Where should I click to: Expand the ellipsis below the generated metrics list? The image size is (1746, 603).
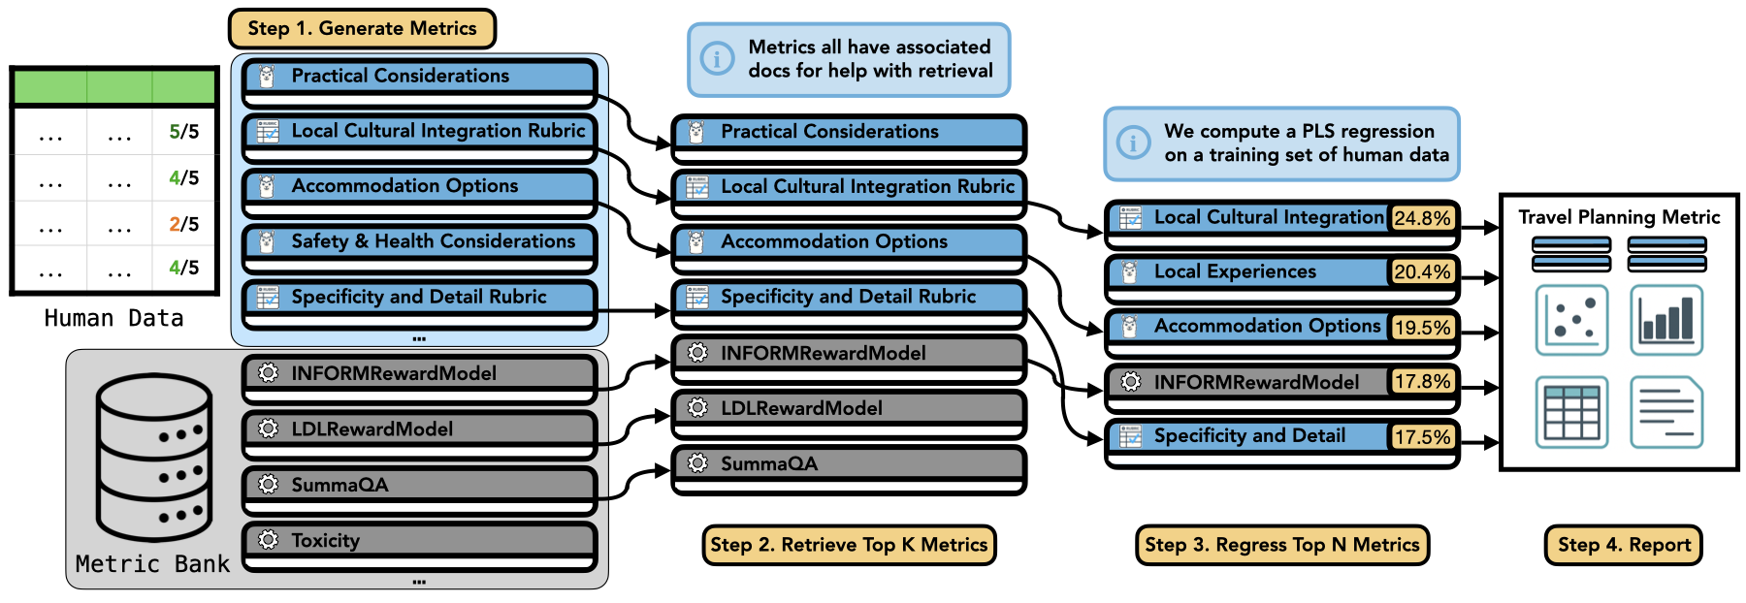point(419,339)
